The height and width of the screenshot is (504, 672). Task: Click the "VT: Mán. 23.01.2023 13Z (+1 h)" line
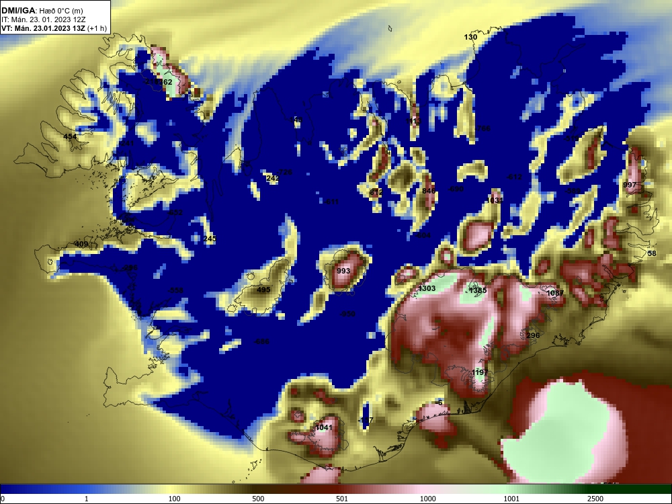(54, 28)
